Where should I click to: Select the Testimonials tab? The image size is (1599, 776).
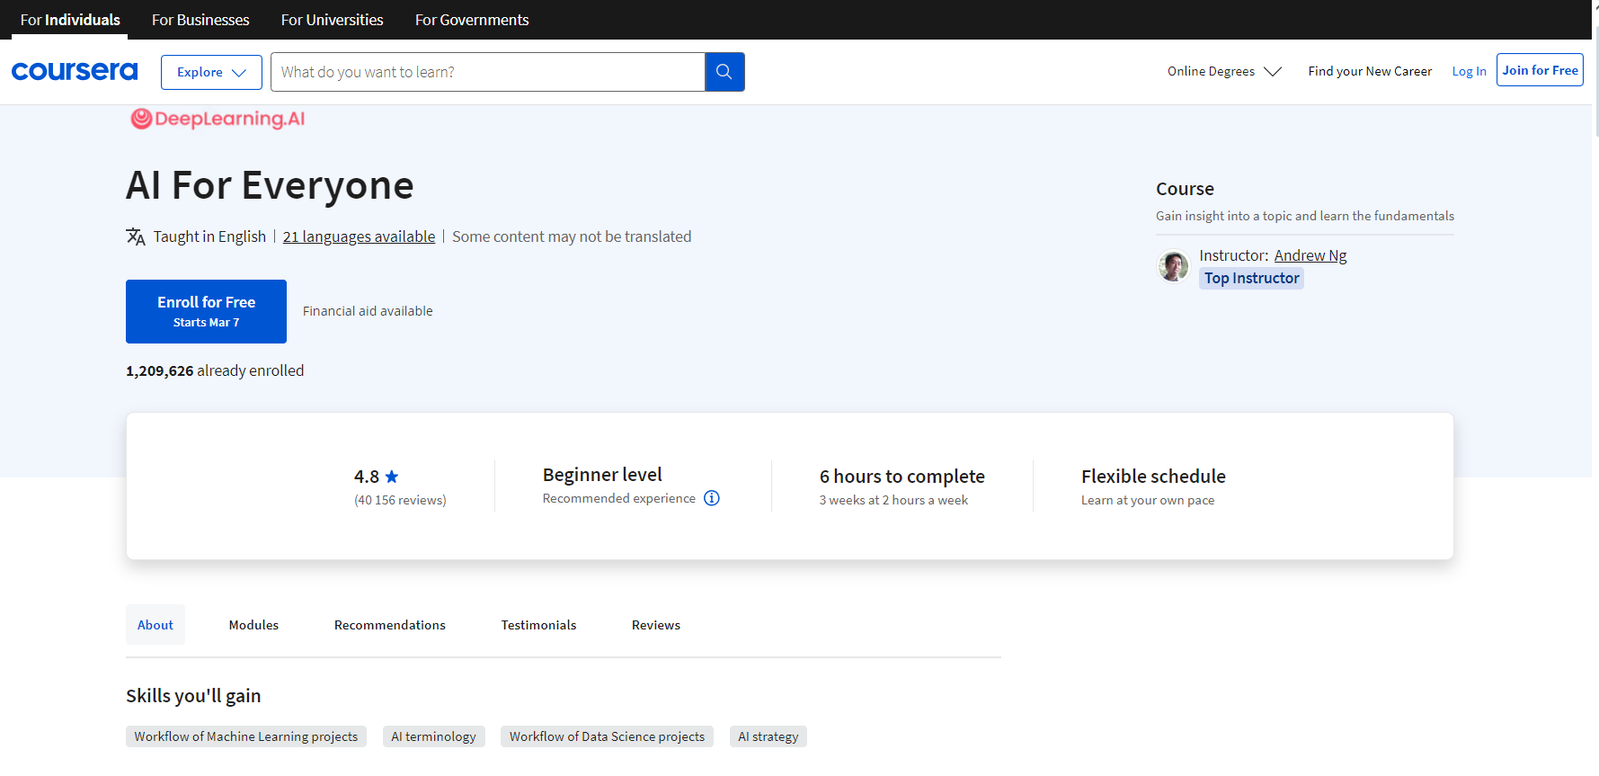[538, 625]
